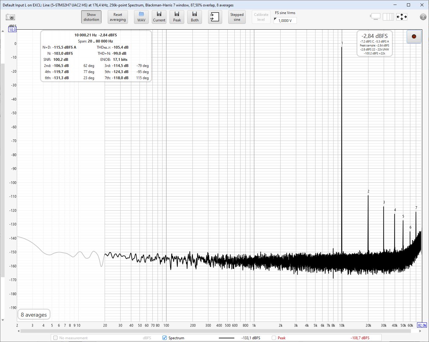Click the black Spectrum trace line sample
Image resolution: width=429 pixels, height=342 pixels.
(226, 338)
